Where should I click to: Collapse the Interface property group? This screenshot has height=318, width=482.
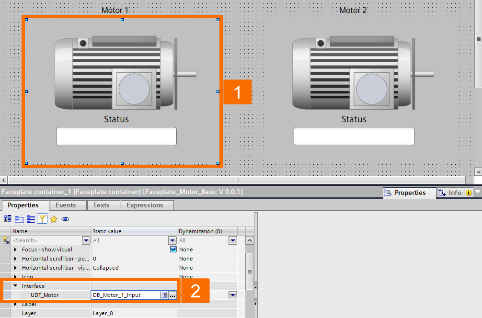click(x=15, y=285)
